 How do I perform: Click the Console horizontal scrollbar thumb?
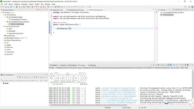click(89, 105)
